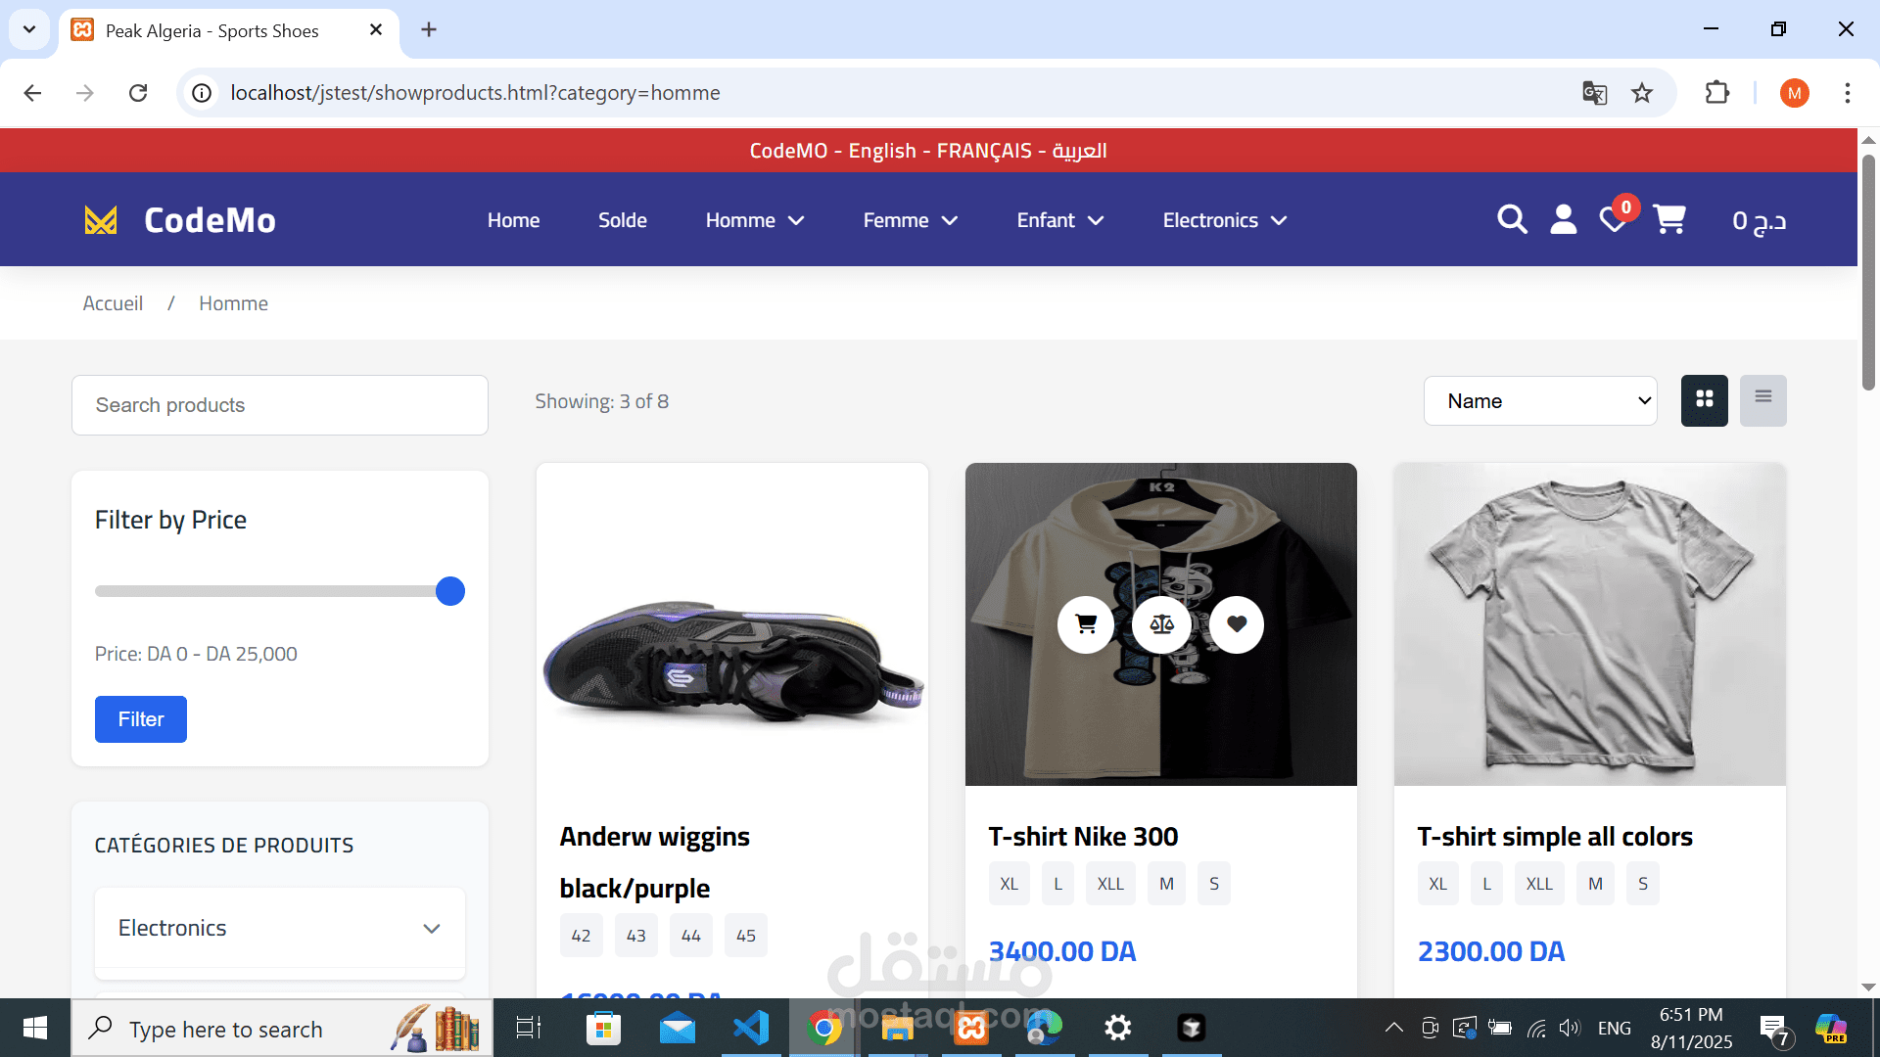Select size L for T-shirt simple all colors
Viewport: 1880px width, 1057px height.
tap(1486, 884)
